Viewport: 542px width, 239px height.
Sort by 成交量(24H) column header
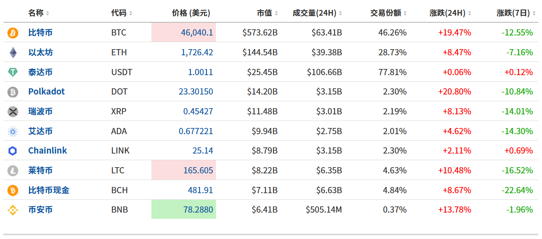coord(317,13)
